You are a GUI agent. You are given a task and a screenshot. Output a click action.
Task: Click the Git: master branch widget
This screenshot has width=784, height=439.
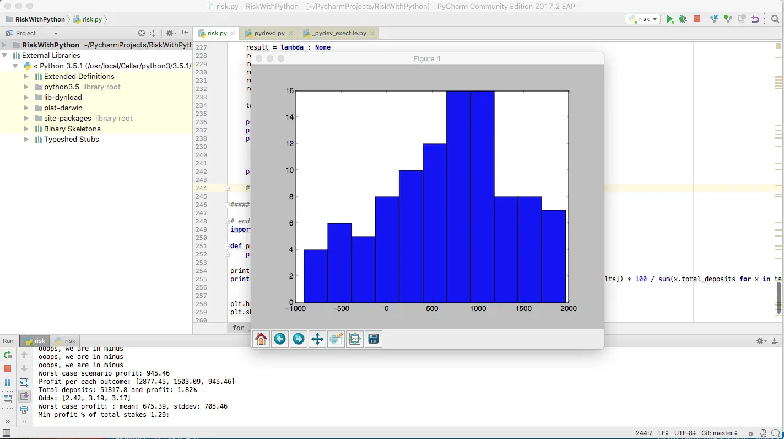(x=720, y=433)
